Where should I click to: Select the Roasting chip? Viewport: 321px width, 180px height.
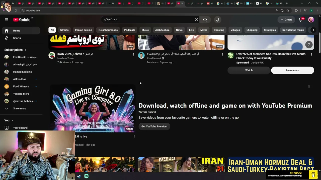(x=219, y=30)
